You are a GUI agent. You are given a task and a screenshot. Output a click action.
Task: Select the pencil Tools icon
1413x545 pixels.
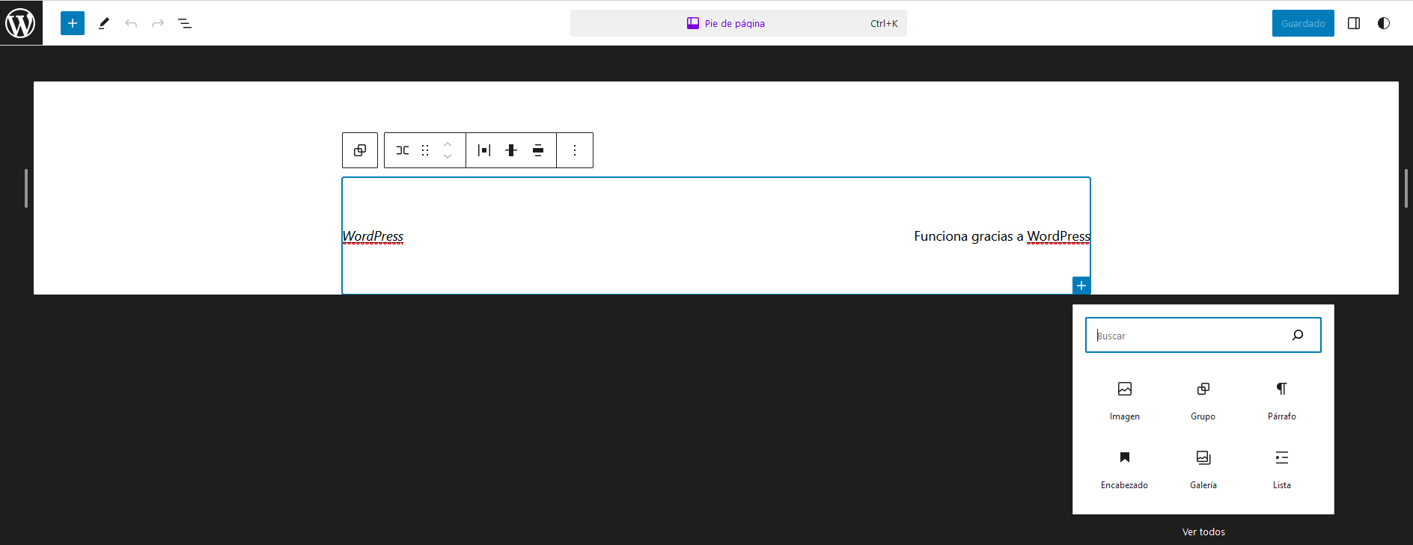(x=104, y=23)
